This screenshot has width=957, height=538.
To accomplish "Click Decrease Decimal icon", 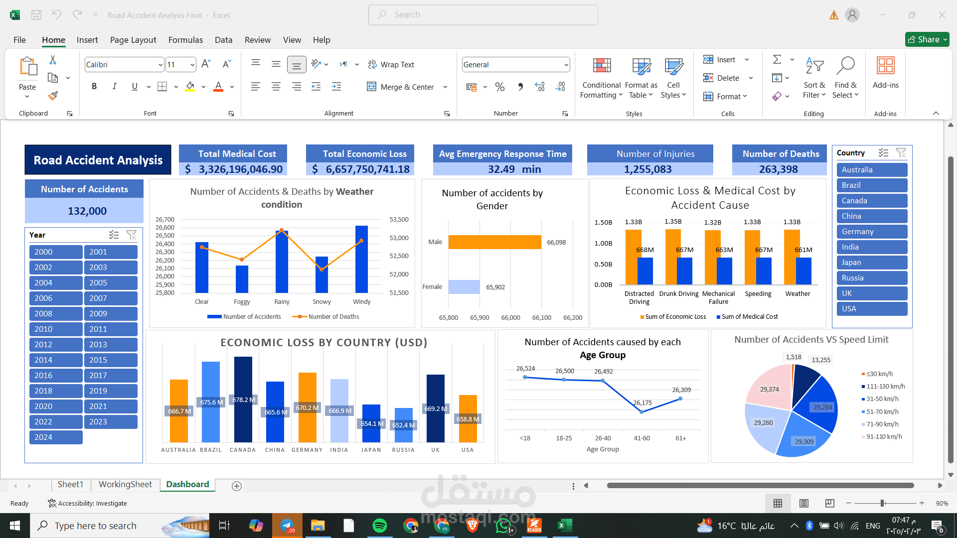I will click(560, 87).
